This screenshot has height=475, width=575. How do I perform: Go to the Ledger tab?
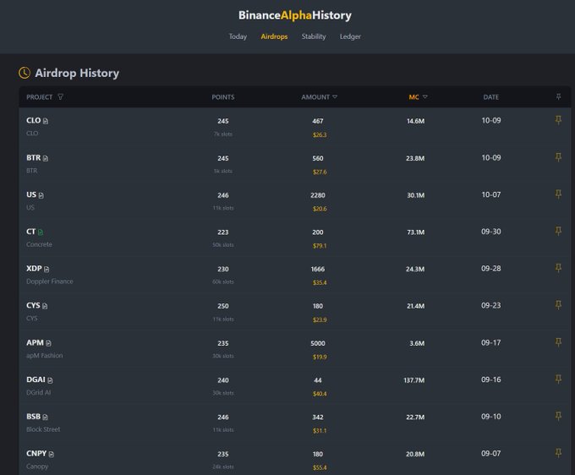click(350, 36)
